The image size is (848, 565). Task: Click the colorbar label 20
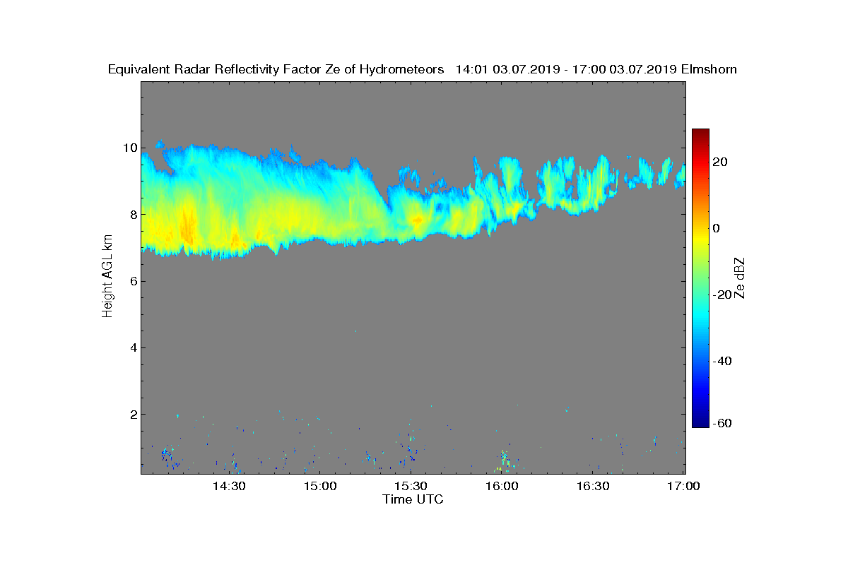(721, 162)
